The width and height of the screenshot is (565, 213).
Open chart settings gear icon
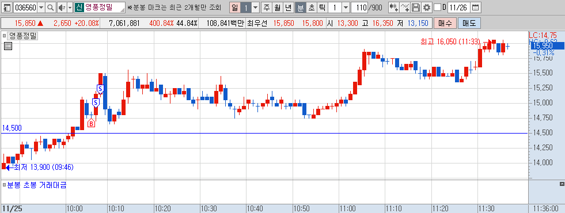[427, 7]
